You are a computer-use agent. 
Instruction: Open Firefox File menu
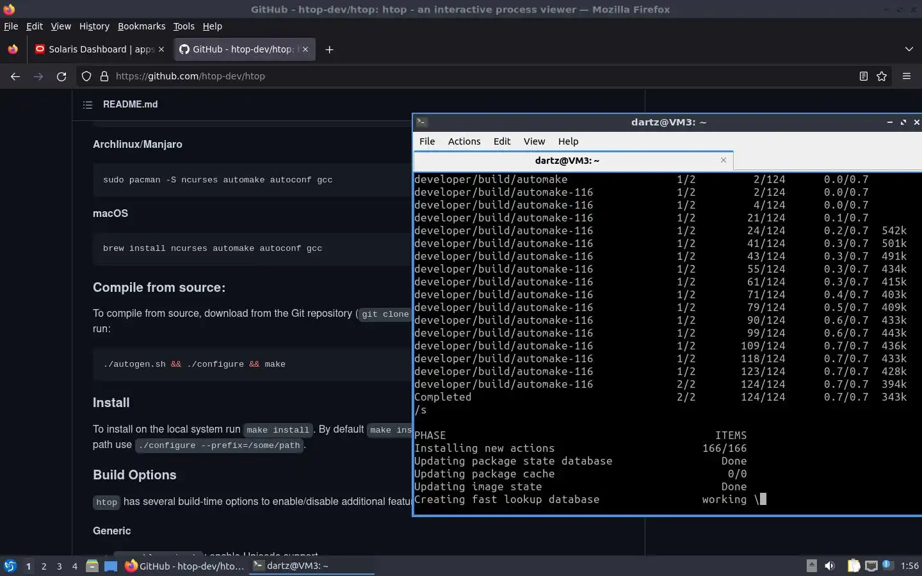[x=11, y=26]
